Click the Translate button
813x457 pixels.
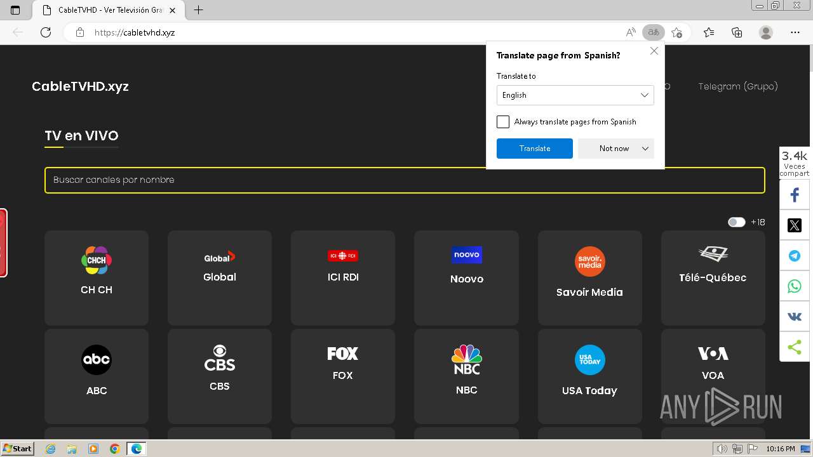tap(535, 149)
